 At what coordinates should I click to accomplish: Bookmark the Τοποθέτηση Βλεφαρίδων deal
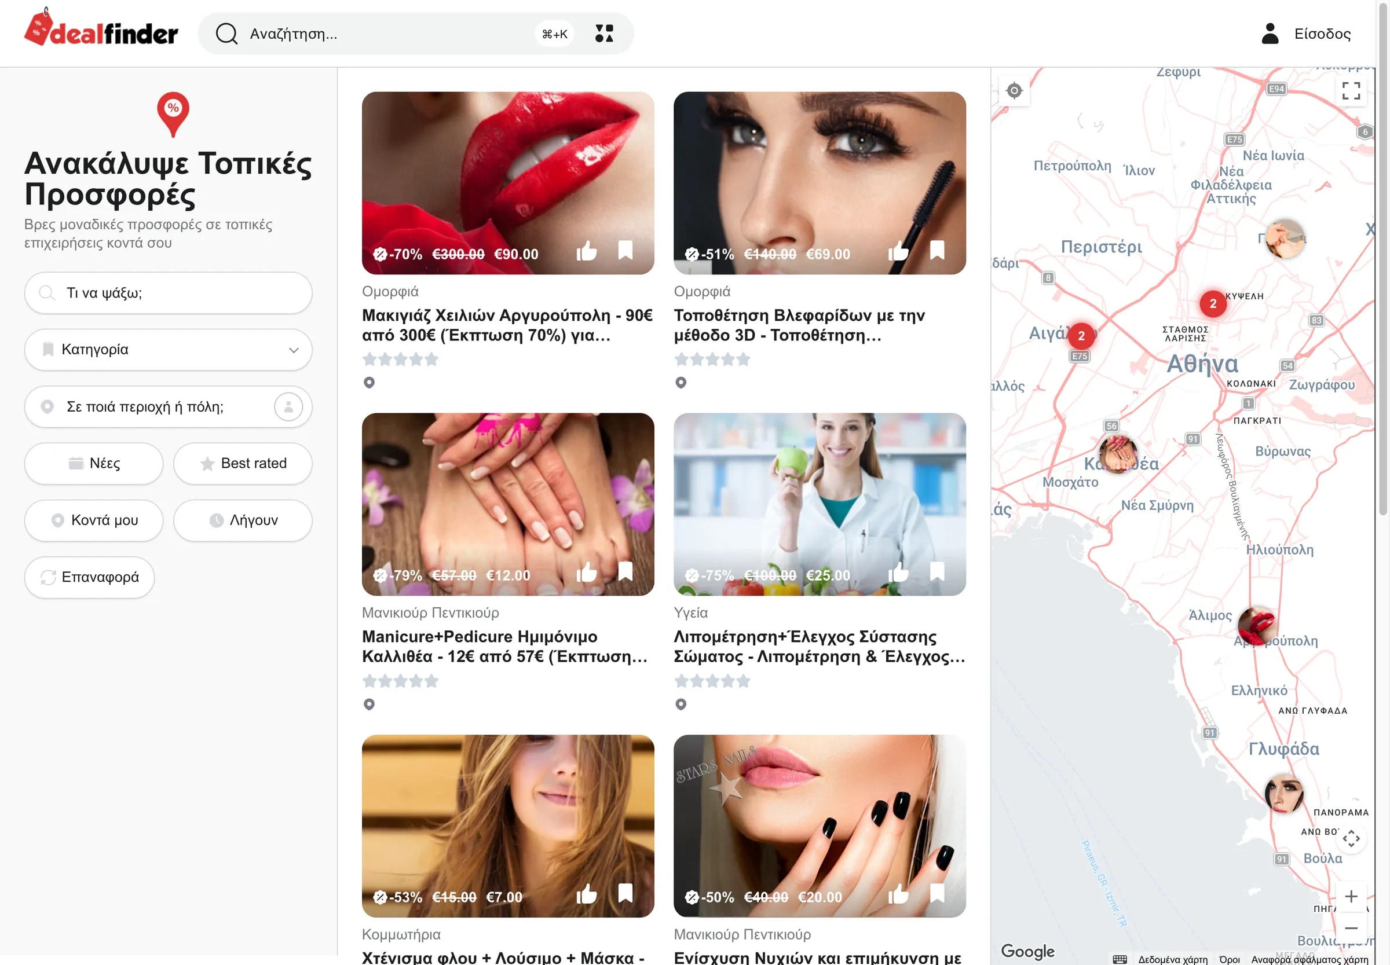pyautogui.click(x=937, y=250)
